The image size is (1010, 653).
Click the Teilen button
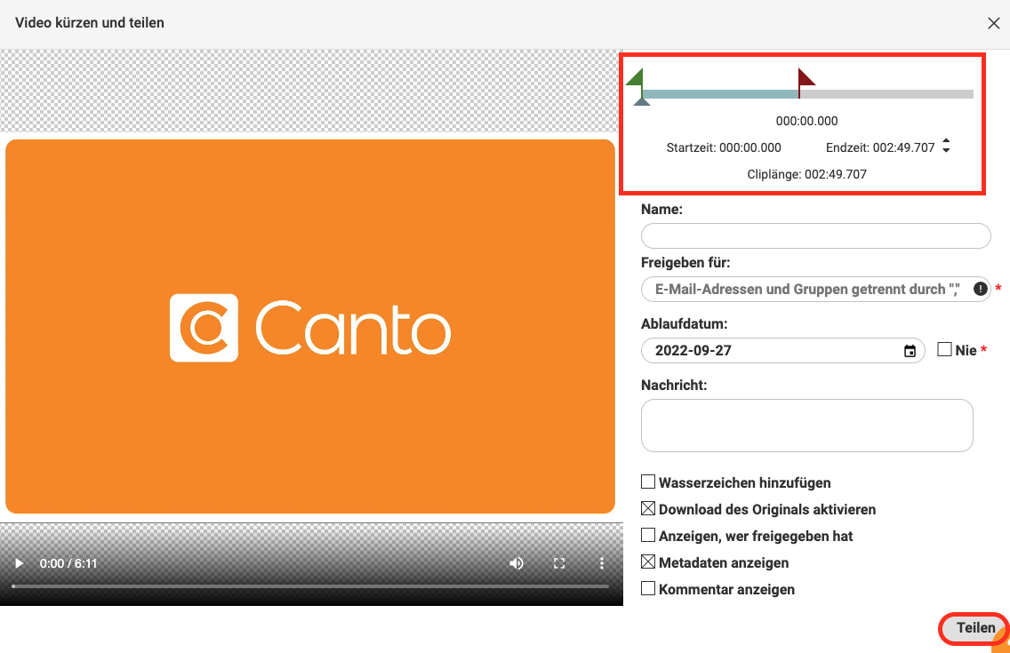click(974, 628)
